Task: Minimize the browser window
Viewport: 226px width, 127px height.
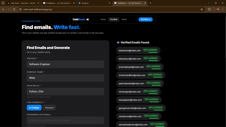Action: coord(209,3)
